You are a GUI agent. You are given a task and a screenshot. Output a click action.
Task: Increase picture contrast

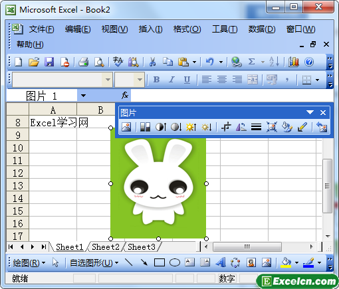[x=161, y=127]
